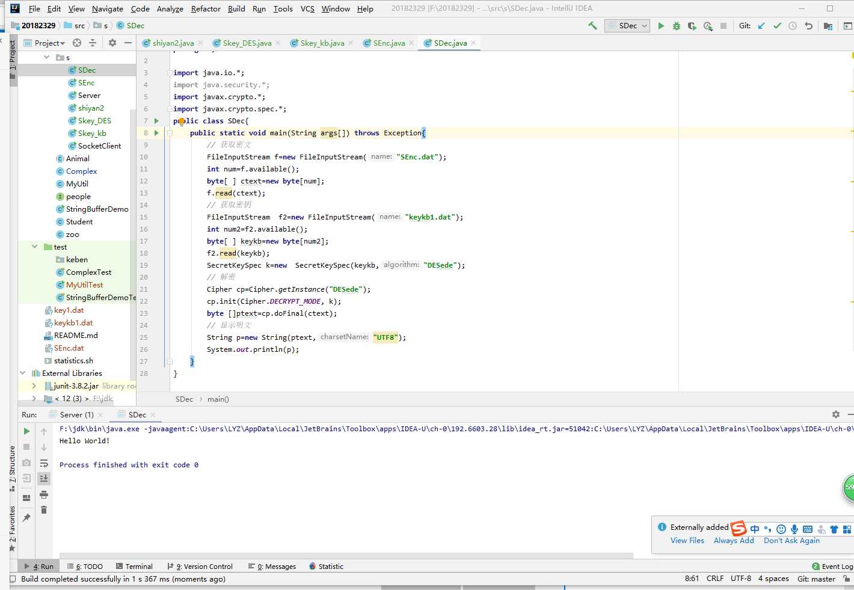Toggle the Structure side tool window

13,469
